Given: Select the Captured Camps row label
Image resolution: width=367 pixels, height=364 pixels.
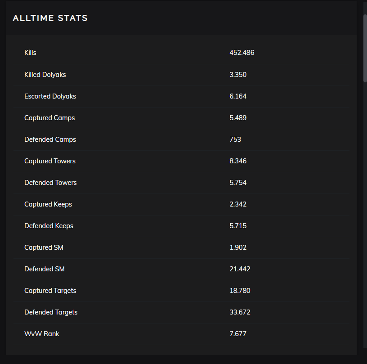Looking at the screenshot, I should click(x=49, y=118).
